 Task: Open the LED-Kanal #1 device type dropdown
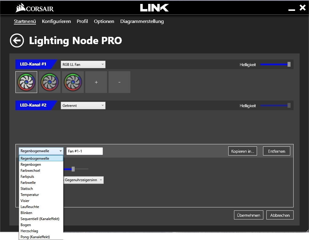point(83,64)
